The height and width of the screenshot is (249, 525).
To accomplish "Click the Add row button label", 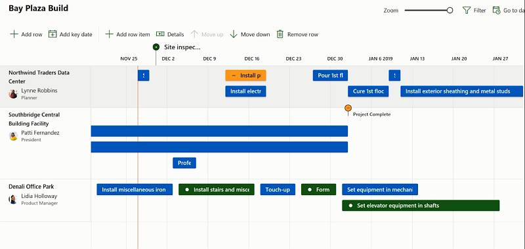I will 31,34.
